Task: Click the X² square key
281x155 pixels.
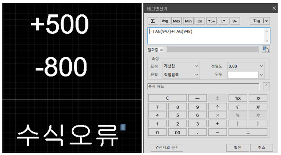Action: coord(258,98)
